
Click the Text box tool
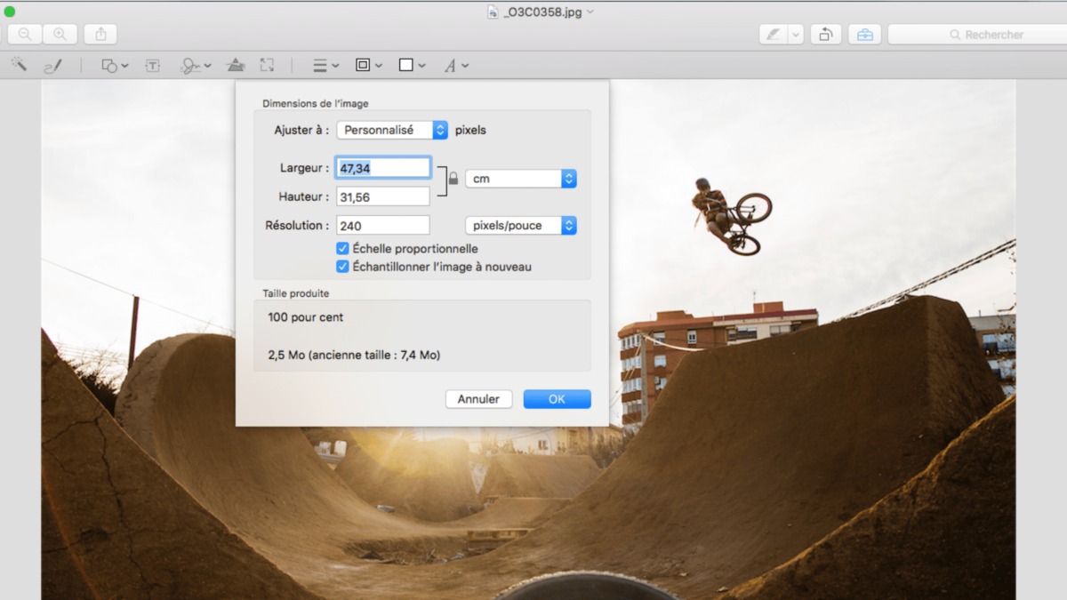[x=153, y=65]
